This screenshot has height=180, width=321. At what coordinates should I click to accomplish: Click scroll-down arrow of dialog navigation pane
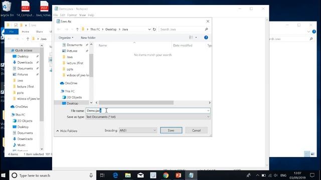coord(91,102)
